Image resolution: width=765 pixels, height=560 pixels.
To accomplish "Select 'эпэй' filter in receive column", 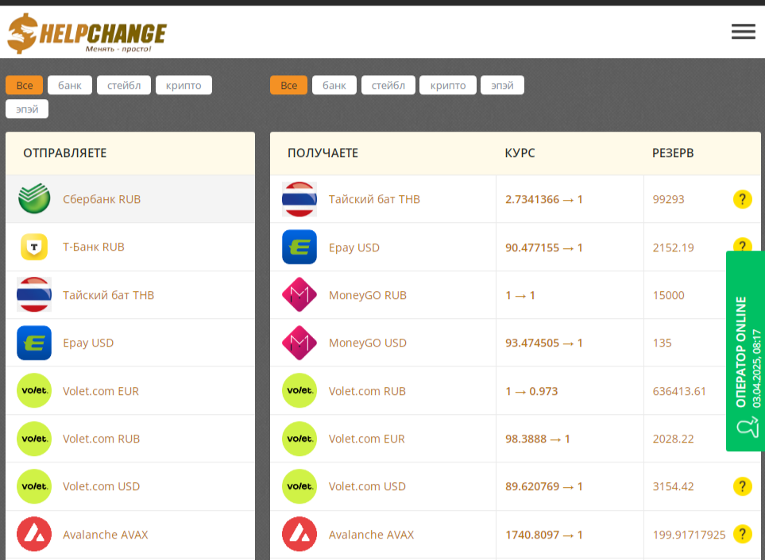I will [x=502, y=85].
